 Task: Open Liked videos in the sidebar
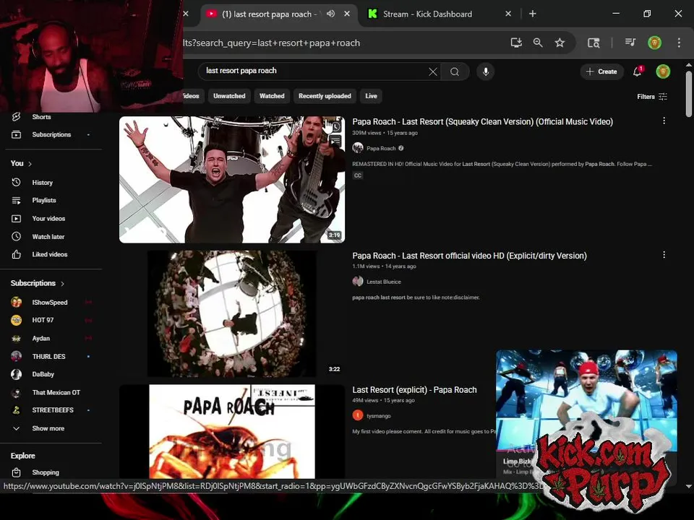pos(51,254)
